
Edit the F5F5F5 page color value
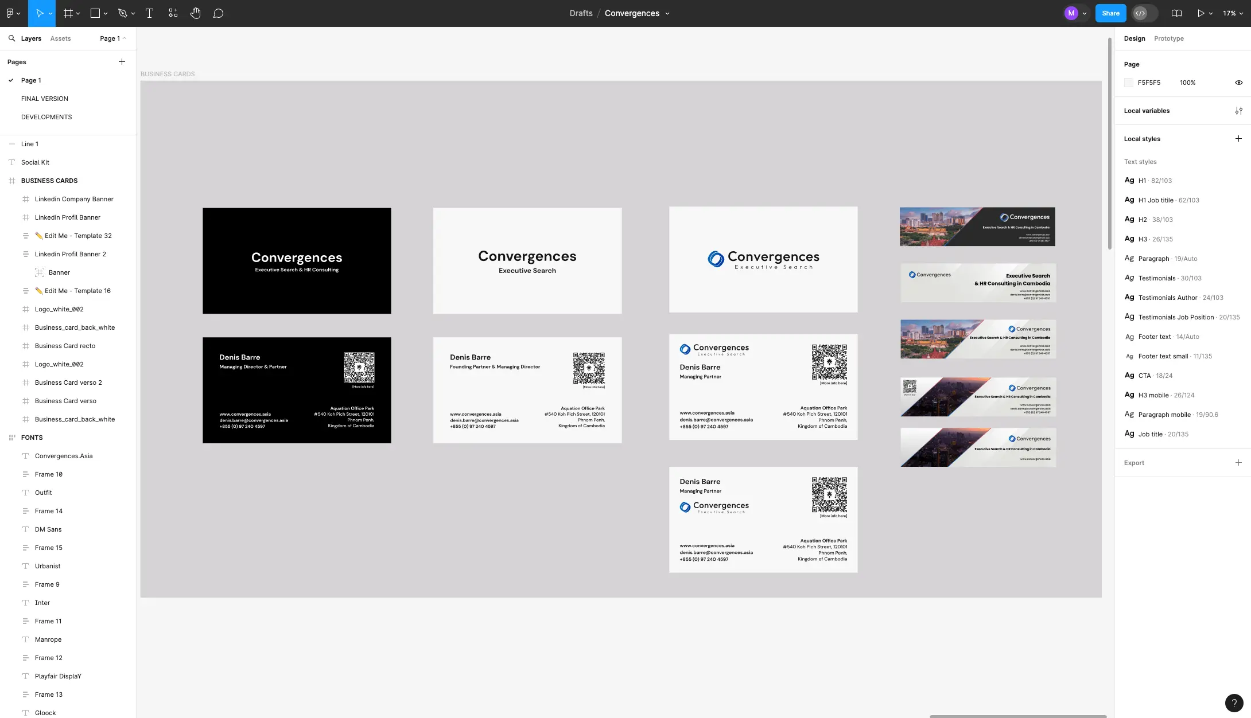click(1149, 83)
